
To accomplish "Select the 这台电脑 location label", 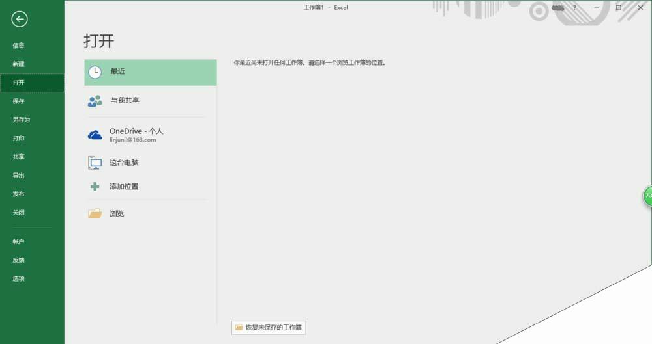I will (124, 163).
